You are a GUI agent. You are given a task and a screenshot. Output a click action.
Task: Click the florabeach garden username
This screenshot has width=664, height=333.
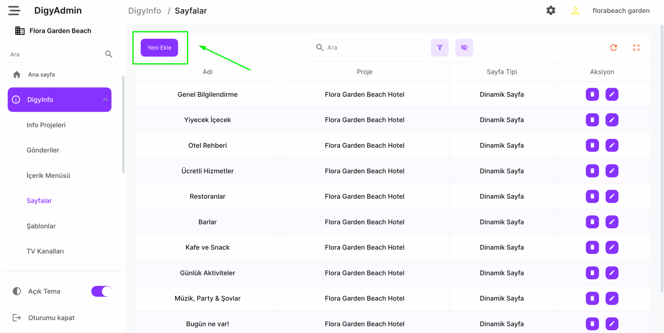pos(621,11)
